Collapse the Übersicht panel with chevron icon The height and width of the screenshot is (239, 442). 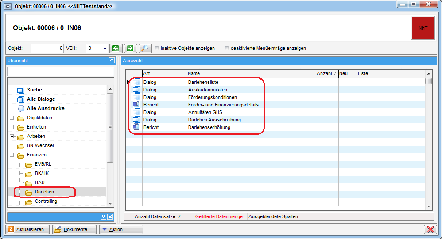tap(112, 61)
